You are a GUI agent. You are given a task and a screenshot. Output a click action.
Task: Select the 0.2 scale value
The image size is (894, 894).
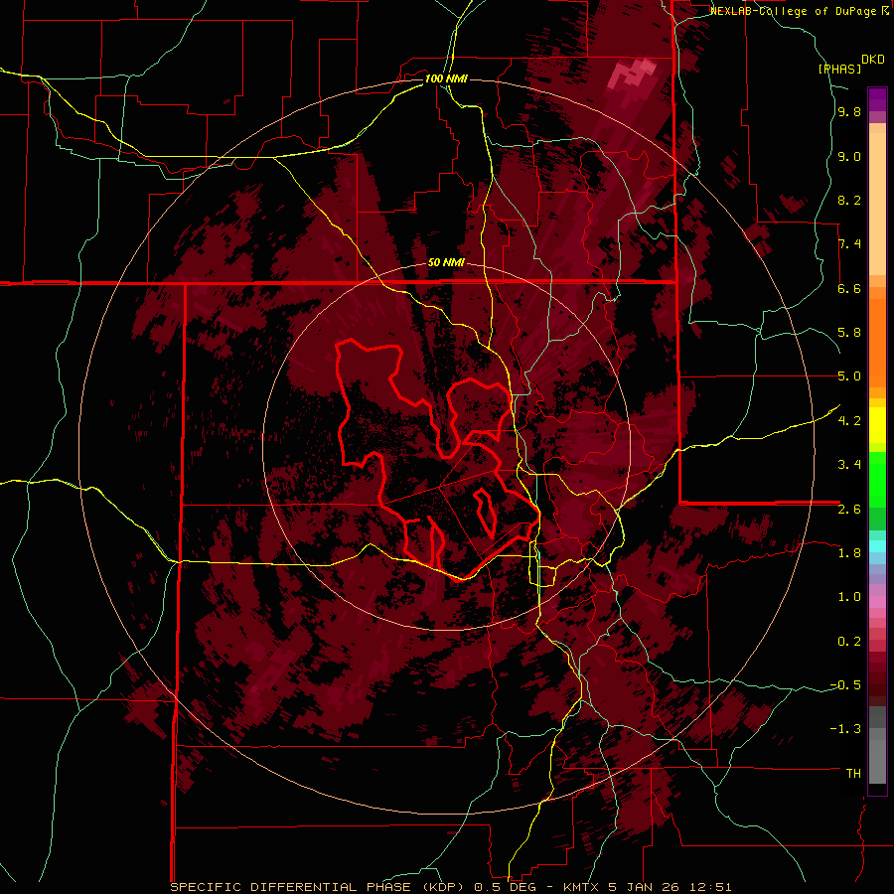[x=849, y=642]
